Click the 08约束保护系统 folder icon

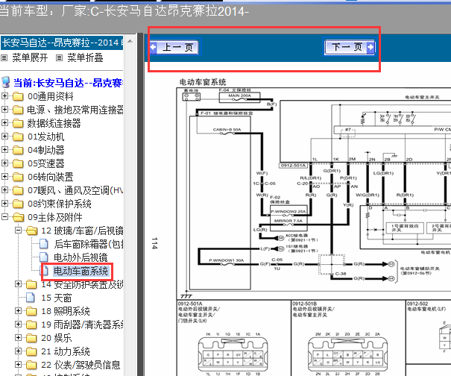[x=18, y=204]
